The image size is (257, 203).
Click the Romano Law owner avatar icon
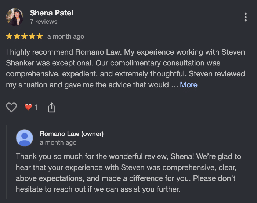pos(25,138)
